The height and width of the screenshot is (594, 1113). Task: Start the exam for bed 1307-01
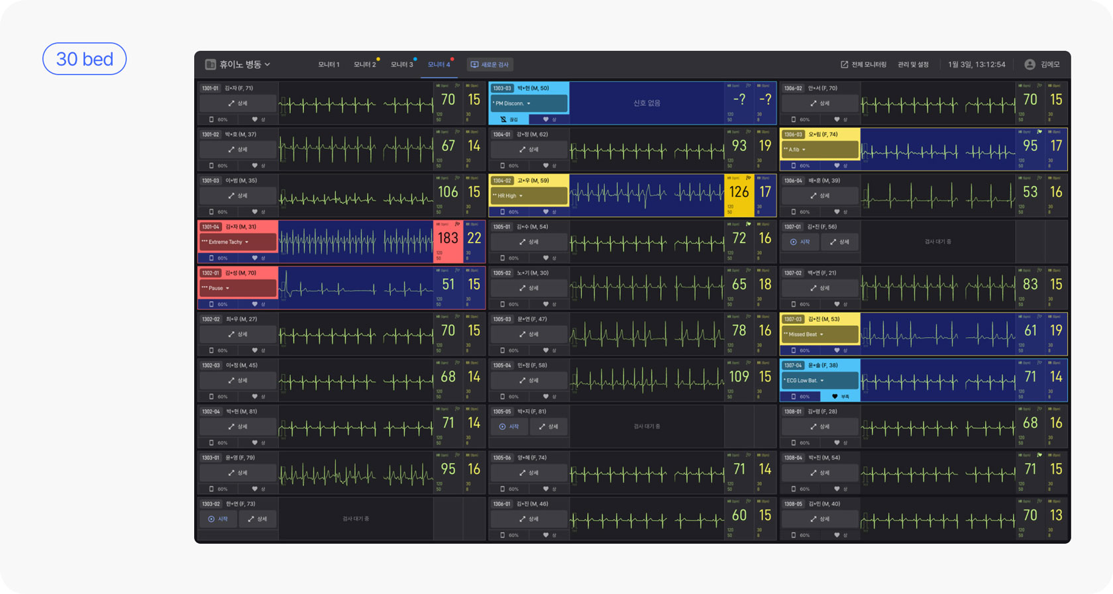(800, 242)
